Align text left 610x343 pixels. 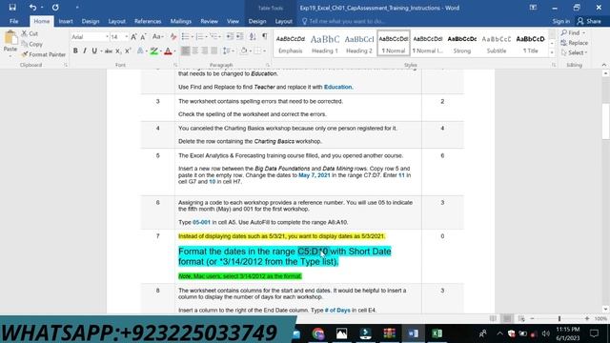coord(186,50)
